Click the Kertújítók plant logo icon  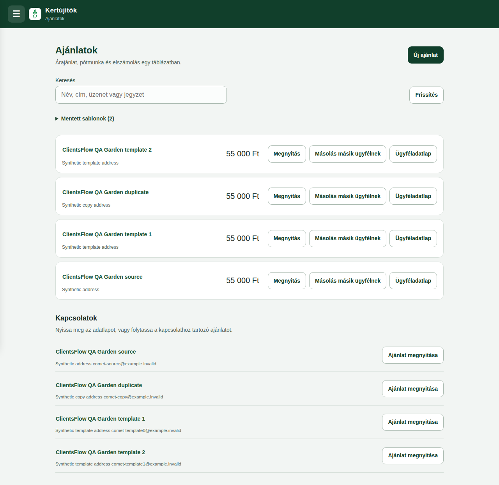pyautogui.click(x=35, y=14)
